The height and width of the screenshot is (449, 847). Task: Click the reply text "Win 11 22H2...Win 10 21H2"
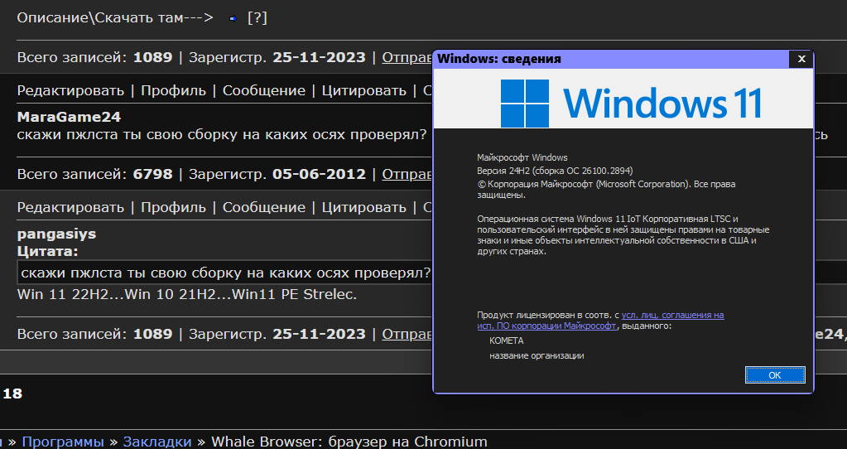point(187,294)
